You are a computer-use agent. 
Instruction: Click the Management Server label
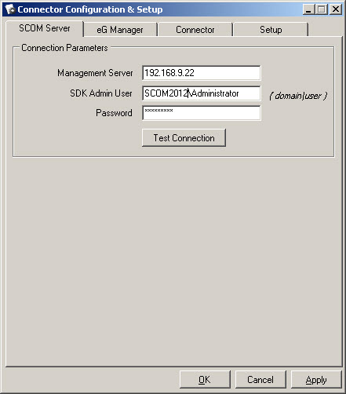95,73
